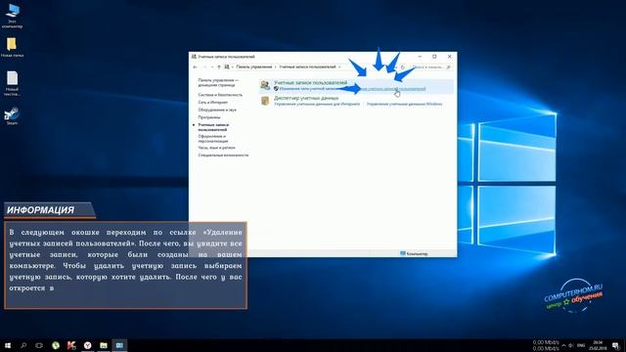This screenshot has width=626, height=352.
Task: Click Учетные записи пользователей breadcrumb
Action: [307, 67]
